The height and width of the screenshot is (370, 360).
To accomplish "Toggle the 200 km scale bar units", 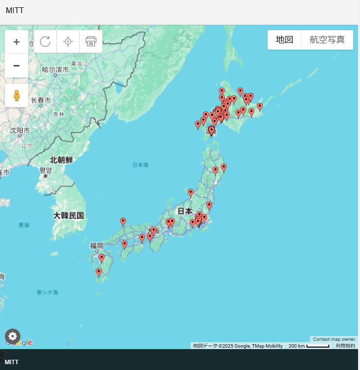I will [309, 346].
